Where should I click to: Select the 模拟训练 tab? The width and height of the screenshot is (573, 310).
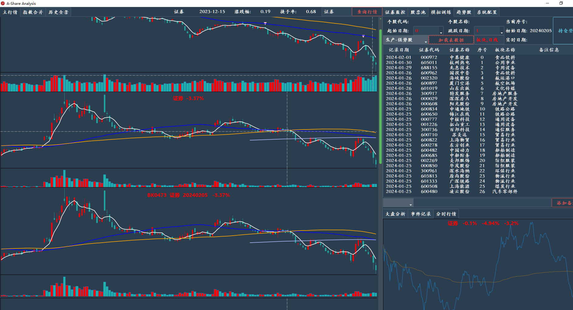(441, 12)
